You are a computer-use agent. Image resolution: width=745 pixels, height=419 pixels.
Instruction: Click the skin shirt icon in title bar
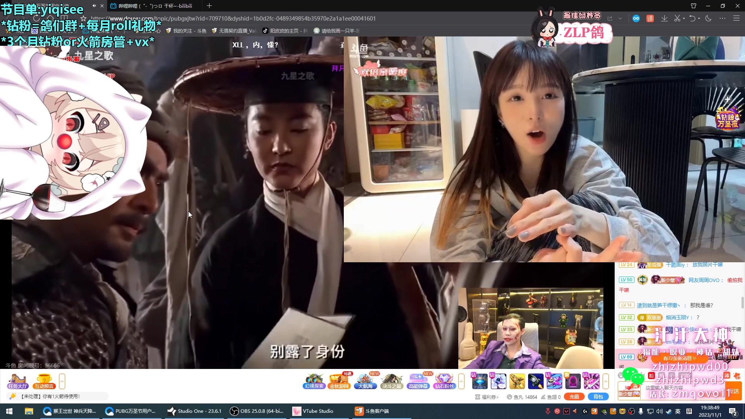[693, 6]
